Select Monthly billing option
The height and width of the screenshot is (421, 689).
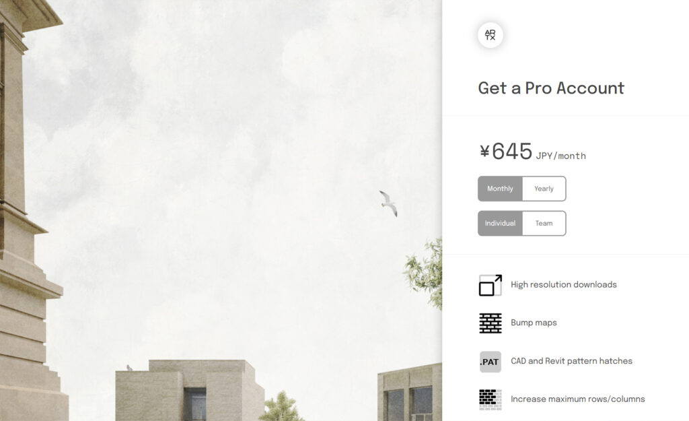[500, 189]
